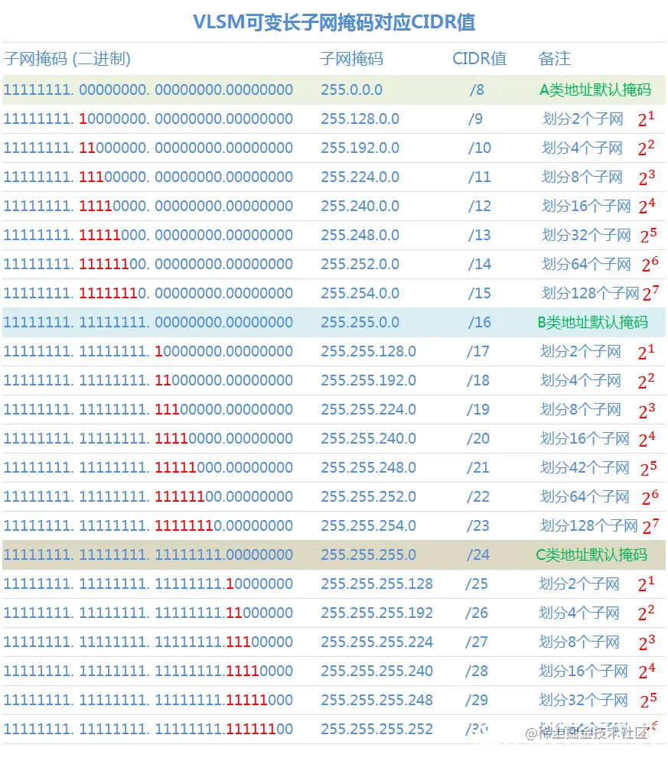Screen dimensions: 668x761
Task: Select CIDR value /24
Action: pos(477,554)
